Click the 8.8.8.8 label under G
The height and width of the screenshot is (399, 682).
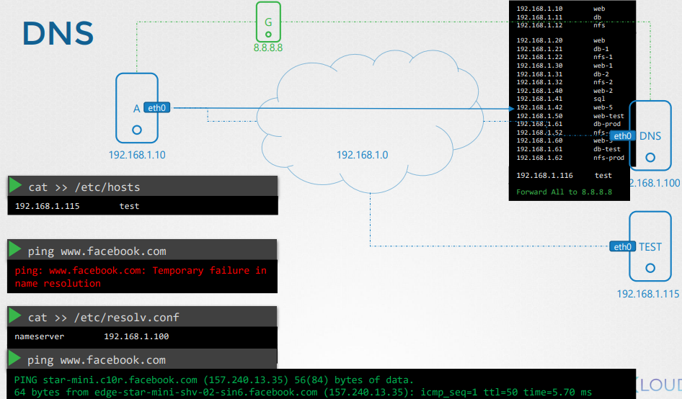click(268, 48)
